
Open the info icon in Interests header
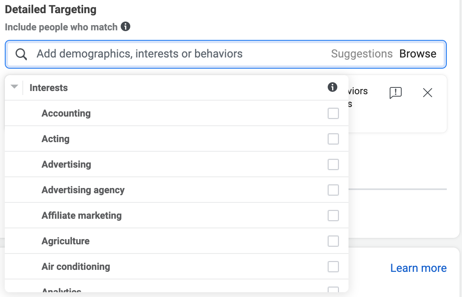[333, 87]
